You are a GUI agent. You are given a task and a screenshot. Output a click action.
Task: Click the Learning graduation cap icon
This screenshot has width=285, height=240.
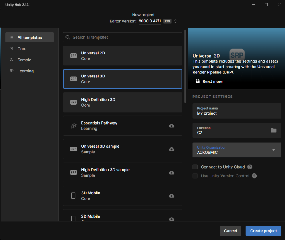click(x=12, y=71)
